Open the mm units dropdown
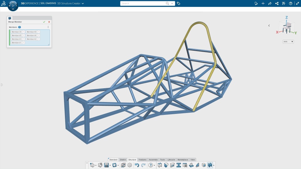This screenshot has height=169, width=301. (288, 42)
